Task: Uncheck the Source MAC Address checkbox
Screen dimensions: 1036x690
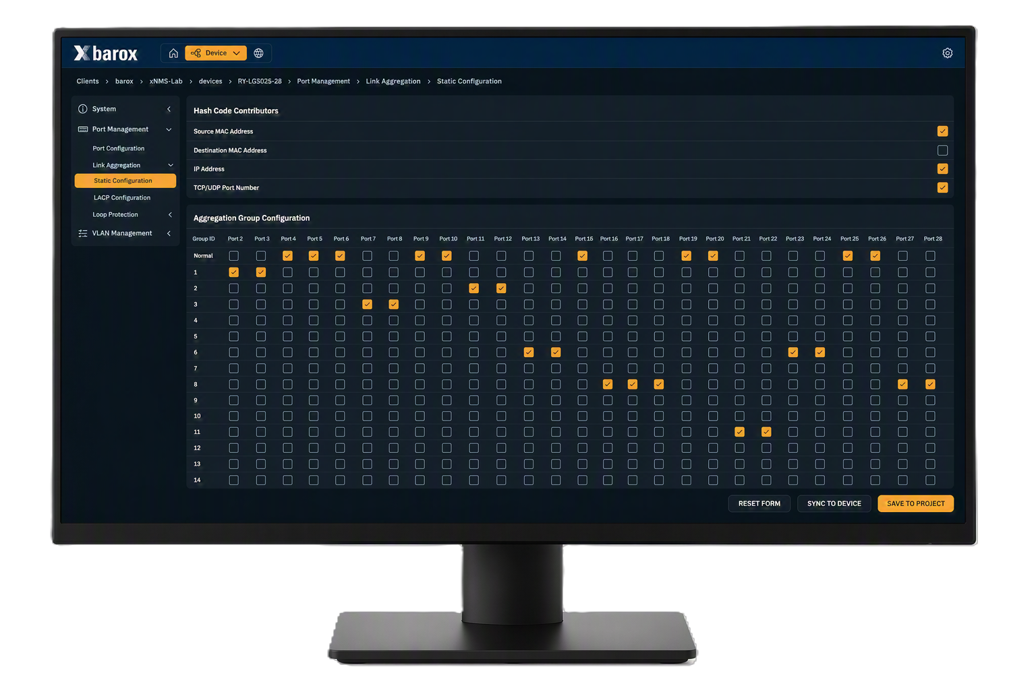Action: point(943,131)
